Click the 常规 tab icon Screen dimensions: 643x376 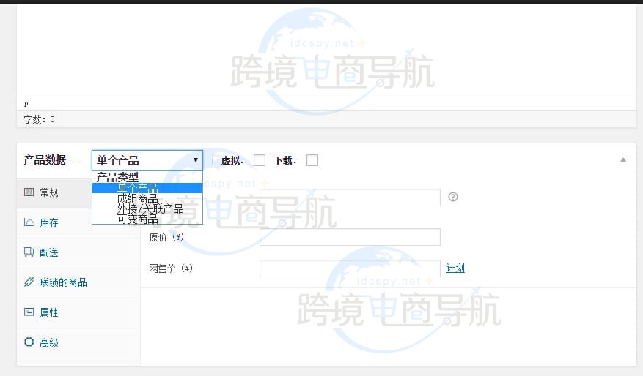point(29,192)
